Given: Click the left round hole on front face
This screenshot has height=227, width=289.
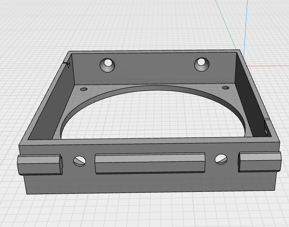Looking at the screenshot, I should 80,161.
